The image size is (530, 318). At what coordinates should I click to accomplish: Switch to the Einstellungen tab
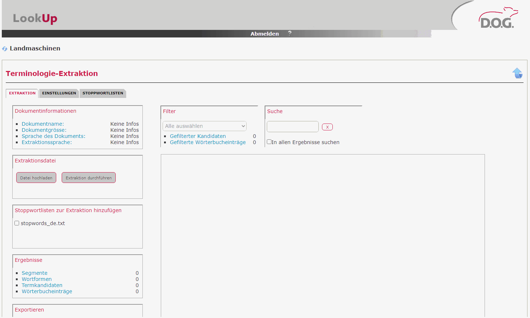coord(59,93)
